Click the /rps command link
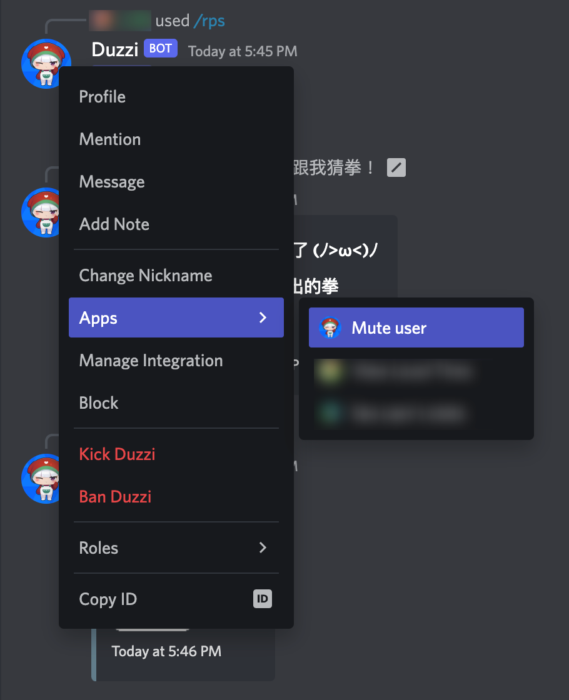Viewport: 569px width, 700px height. pos(209,21)
